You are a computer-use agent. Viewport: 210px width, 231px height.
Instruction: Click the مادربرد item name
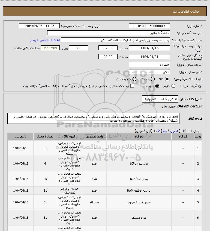pos(139,148)
